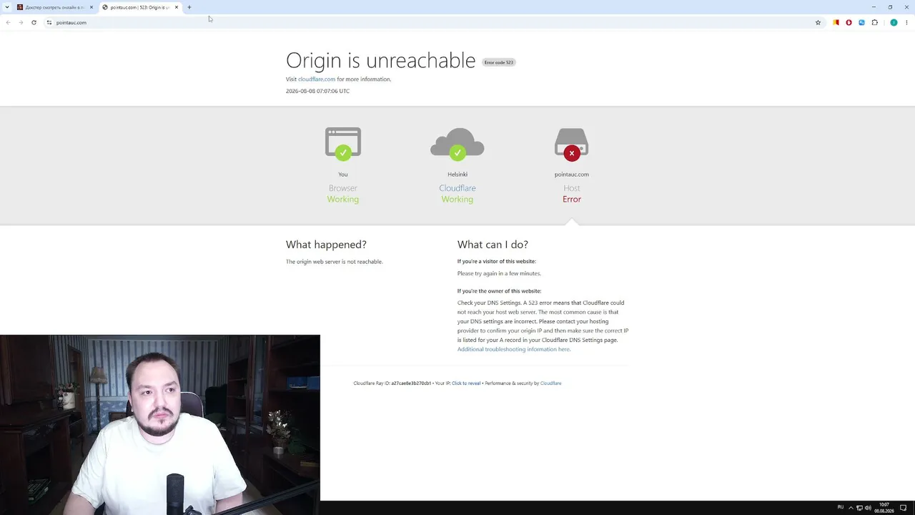Select the pointauc.com host label
This screenshot has height=515, width=915.
click(572, 175)
